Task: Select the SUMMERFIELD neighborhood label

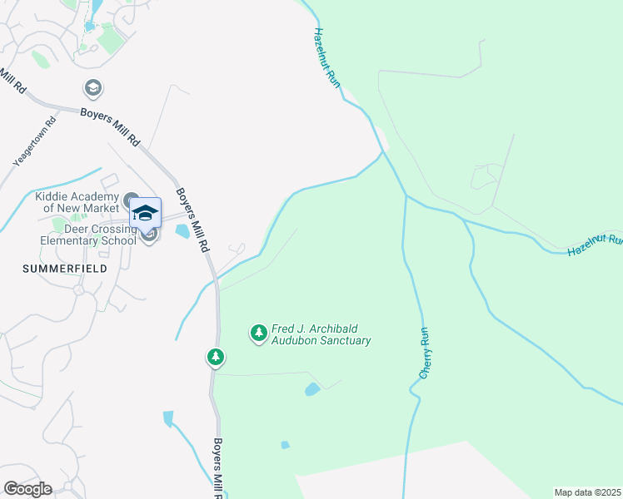Action: [x=65, y=269]
